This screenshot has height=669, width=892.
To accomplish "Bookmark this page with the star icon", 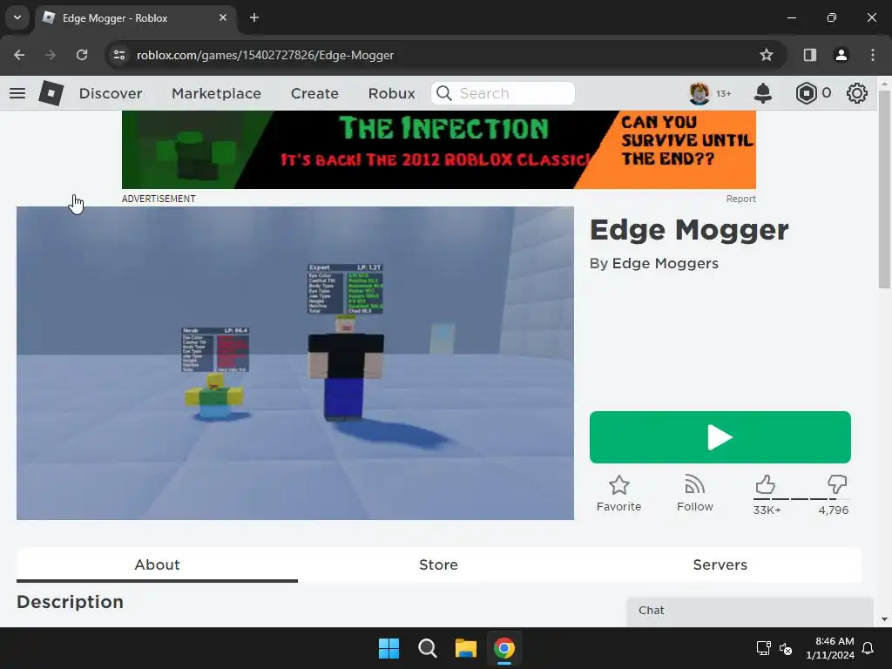I will 767,55.
